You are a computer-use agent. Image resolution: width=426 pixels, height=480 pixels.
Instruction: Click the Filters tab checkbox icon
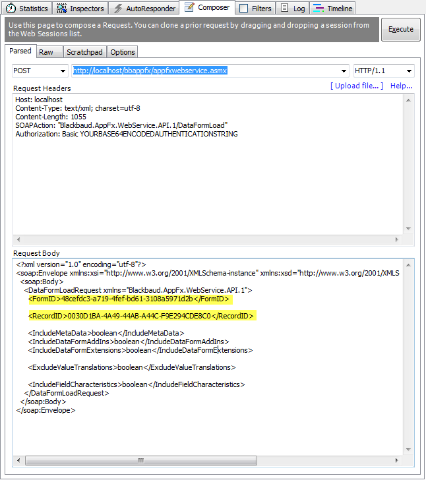tap(243, 9)
